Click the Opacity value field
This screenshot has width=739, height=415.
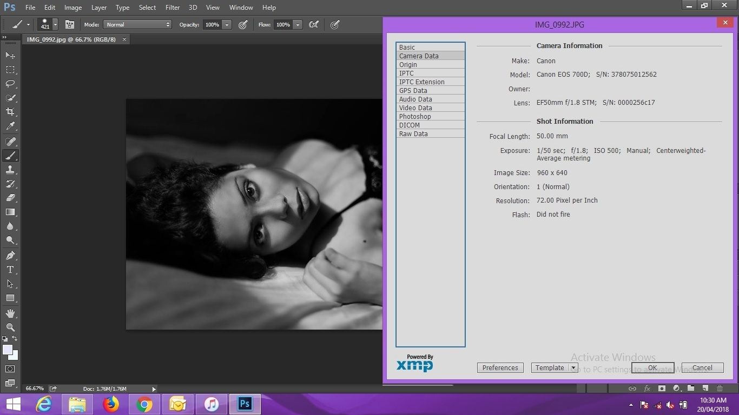tap(212, 25)
